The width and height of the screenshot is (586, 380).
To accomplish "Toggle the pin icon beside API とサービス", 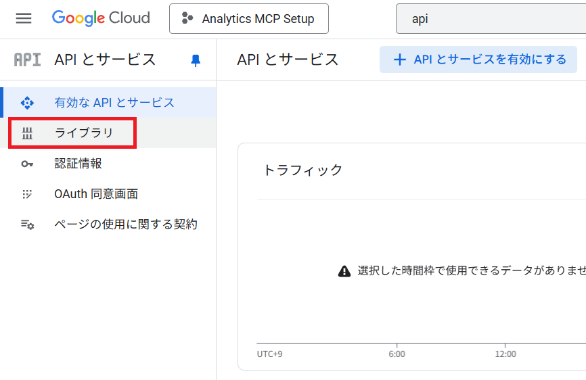I will coord(196,60).
